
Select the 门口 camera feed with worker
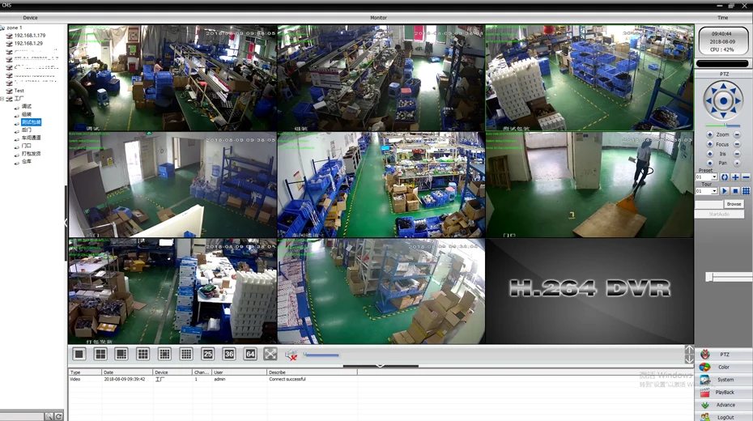point(589,185)
